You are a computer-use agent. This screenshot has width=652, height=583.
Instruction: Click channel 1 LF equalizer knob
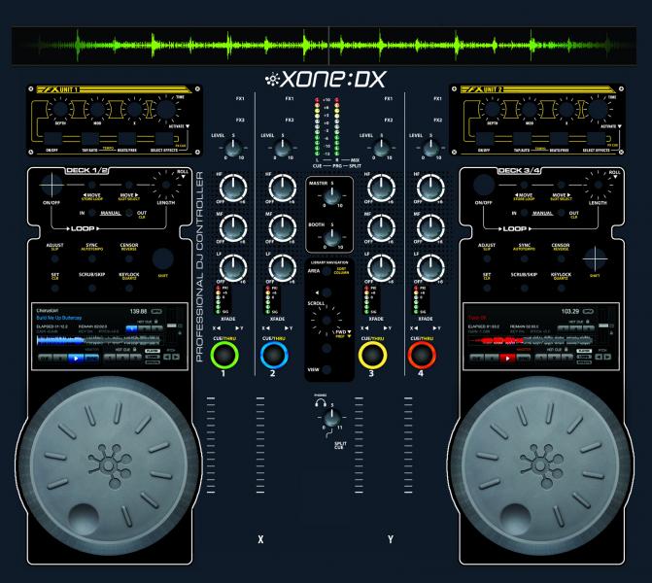[x=233, y=268]
